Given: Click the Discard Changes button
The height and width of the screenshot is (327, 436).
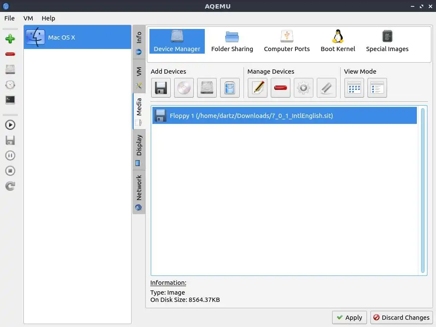Looking at the screenshot, I should (402, 317).
